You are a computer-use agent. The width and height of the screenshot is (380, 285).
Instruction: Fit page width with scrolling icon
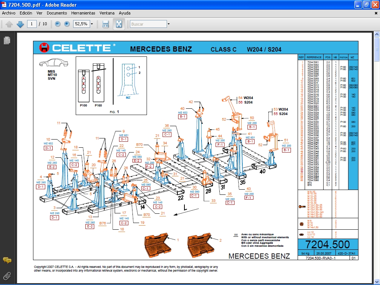[105, 24]
